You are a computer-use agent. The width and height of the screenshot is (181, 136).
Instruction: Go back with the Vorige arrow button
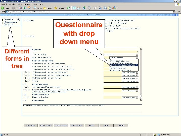coord(5,8)
